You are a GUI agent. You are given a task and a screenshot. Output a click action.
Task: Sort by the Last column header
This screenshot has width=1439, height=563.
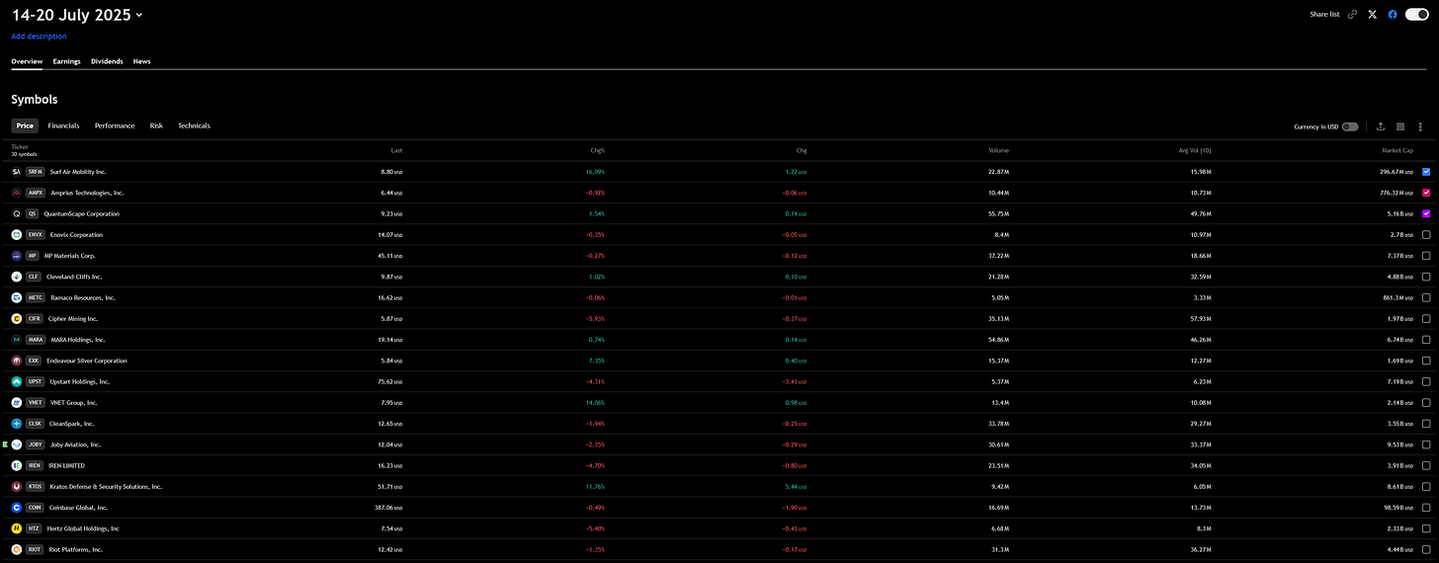click(396, 150)
